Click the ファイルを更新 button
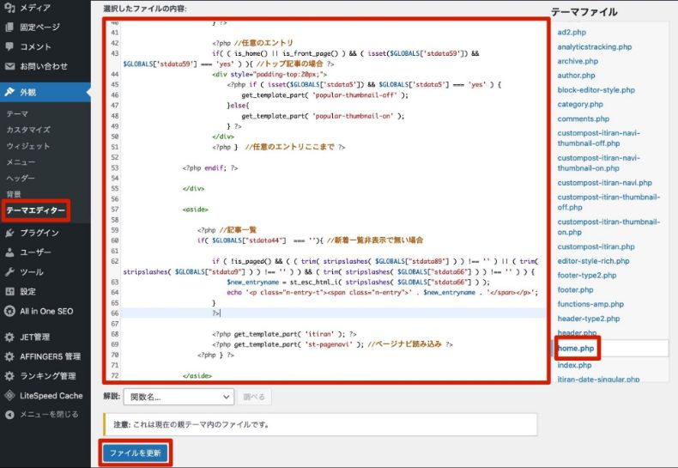The height and width of the screenshot is (468, 678). (x=136, y=453)
